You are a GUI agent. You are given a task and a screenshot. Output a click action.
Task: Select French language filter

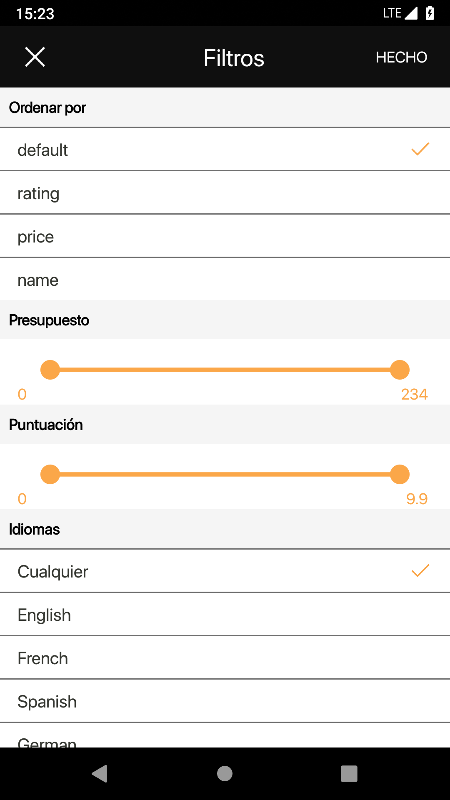click(x=225, y=658)
